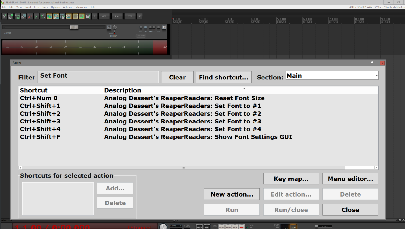
Task: Toggle the metronome toolbar icon
Action: (43, 16)
